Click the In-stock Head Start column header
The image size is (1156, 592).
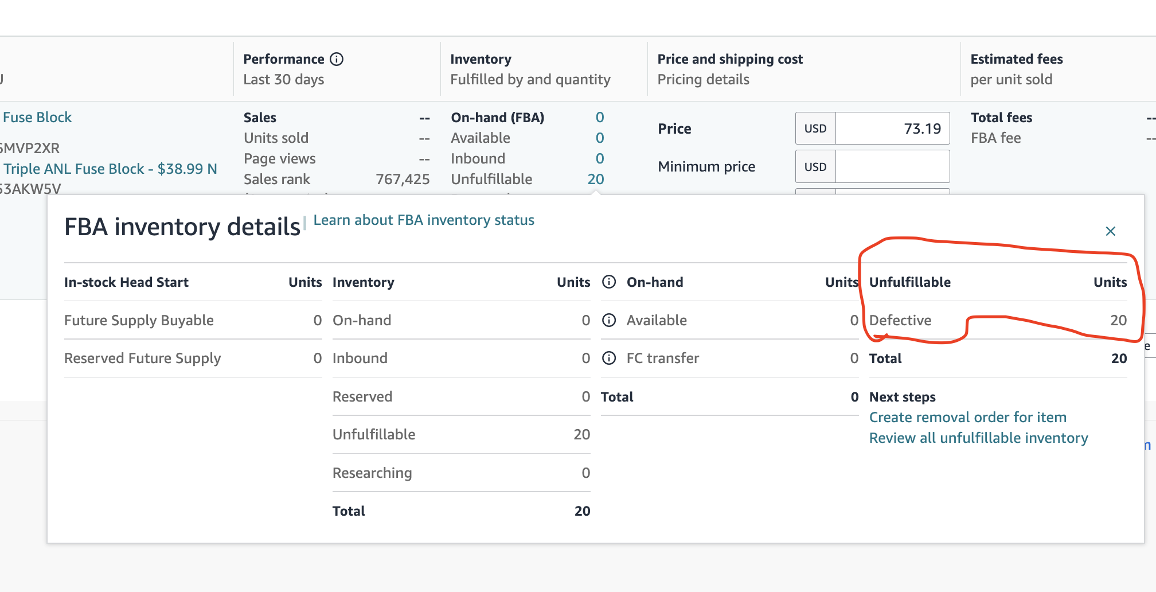point(126,282)
